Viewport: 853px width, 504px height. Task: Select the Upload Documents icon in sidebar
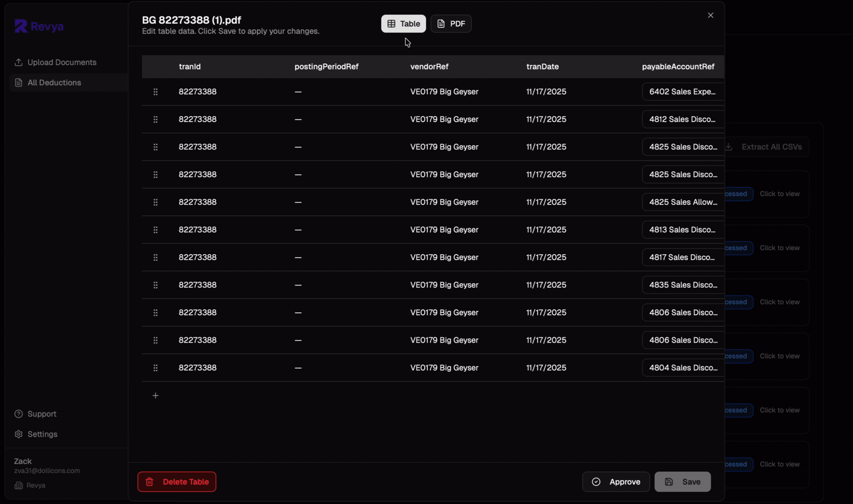(18, 62)
